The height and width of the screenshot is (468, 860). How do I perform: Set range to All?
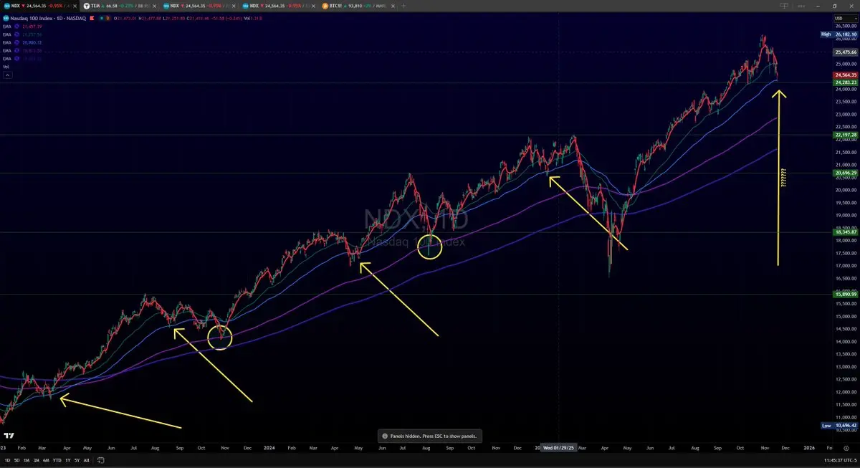tap(86, 460)
